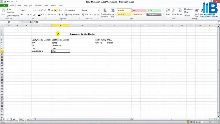Apply percent style number format
The height and width of the screenshot is (124, 220).
pos(87,15)
